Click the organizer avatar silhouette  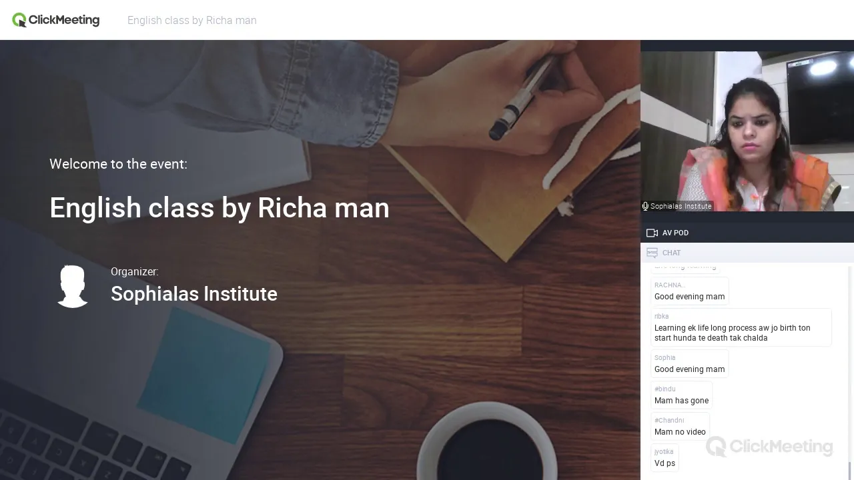(x=73, y=286)
